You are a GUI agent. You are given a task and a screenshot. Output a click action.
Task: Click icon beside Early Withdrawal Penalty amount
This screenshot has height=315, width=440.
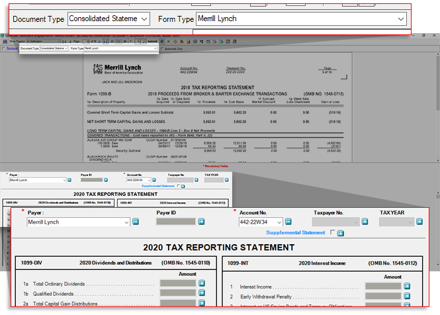coord(407,297)
